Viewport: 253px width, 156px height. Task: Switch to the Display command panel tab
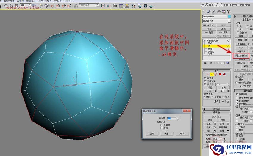(x=224, y=12)
